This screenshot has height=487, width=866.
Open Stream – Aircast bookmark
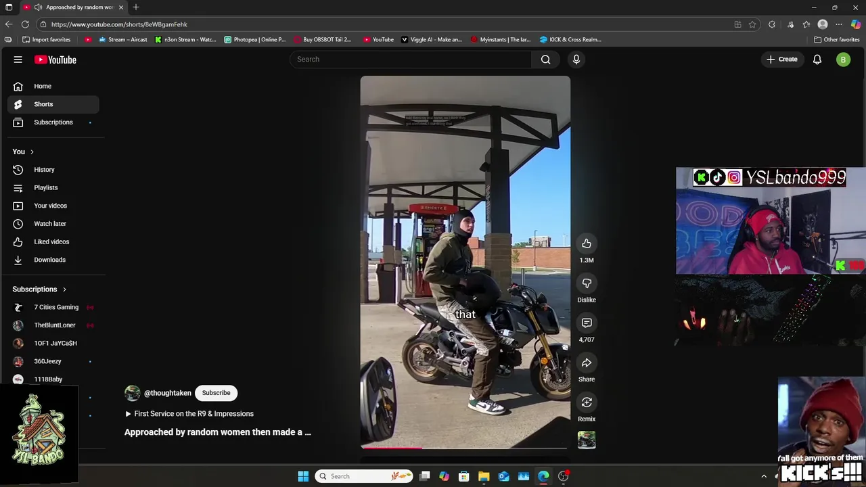tap(123, 40)
